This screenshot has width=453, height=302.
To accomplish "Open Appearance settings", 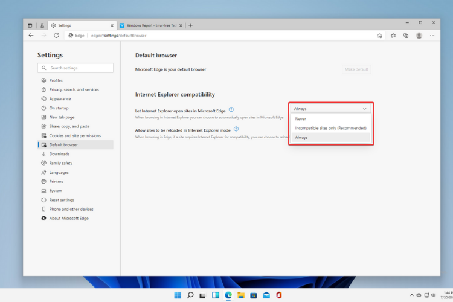I will [x=75, y=99].
